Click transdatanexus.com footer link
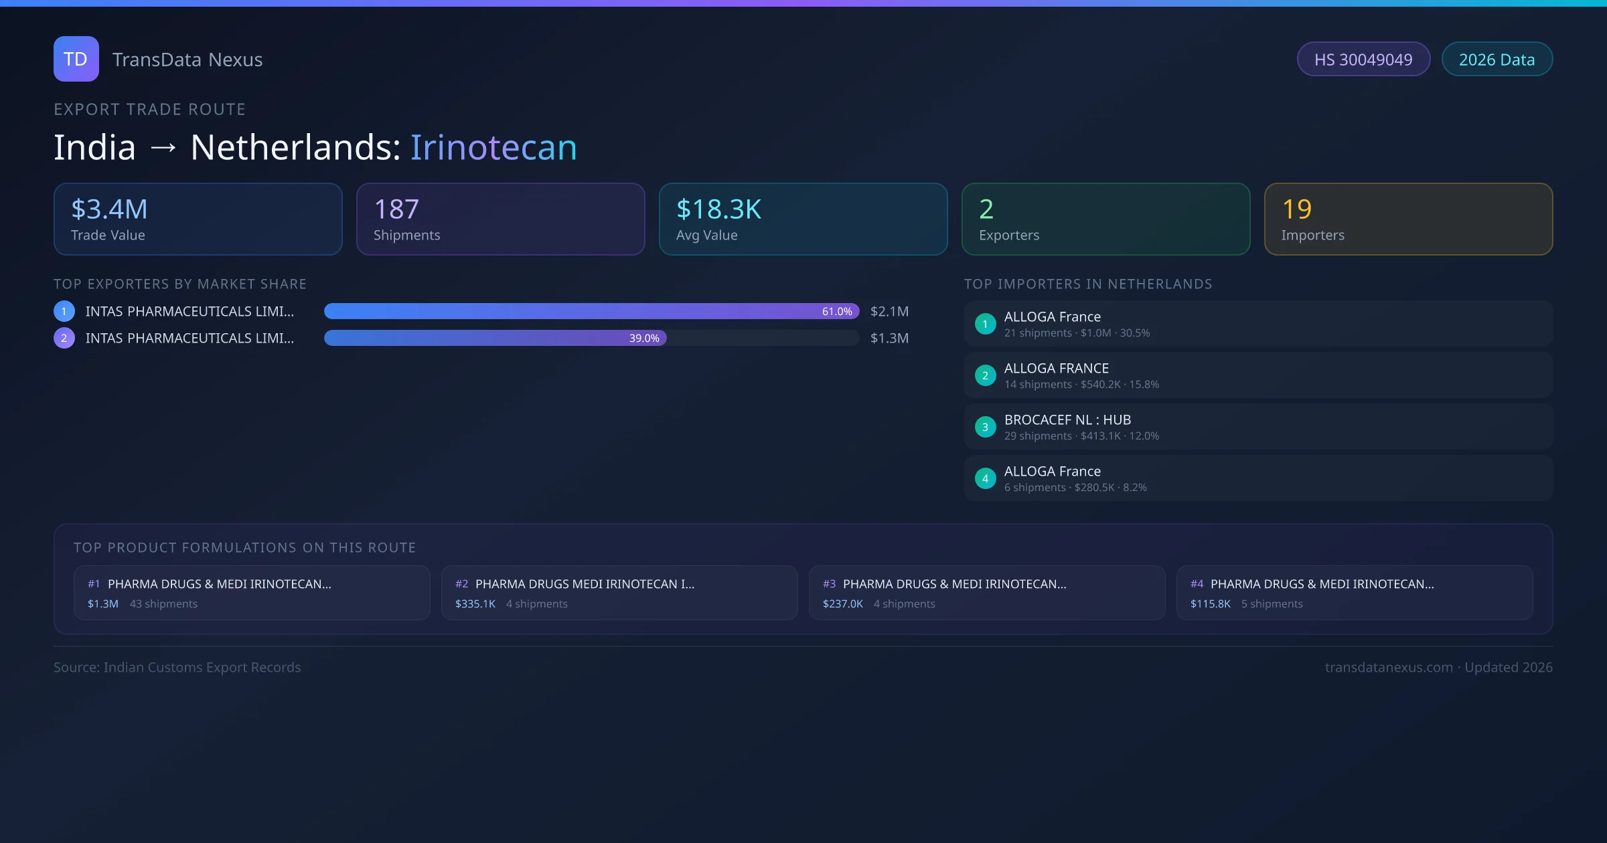Viewport: 1607px width, 843px height. pos(1388,667)
